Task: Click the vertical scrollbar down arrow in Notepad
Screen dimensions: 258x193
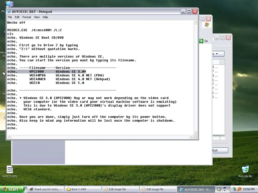Action: (x=196, y=132)
